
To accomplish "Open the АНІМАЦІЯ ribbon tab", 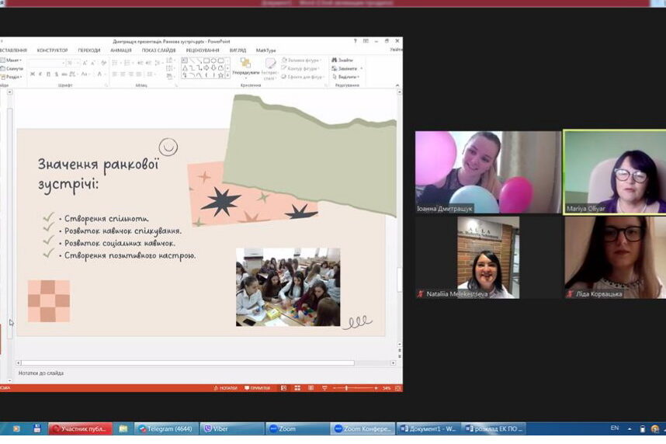I will point(120,50).
